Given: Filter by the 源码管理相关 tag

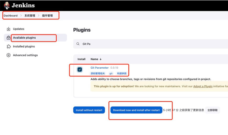Looking at the screenshot, I should click(98, 74).
